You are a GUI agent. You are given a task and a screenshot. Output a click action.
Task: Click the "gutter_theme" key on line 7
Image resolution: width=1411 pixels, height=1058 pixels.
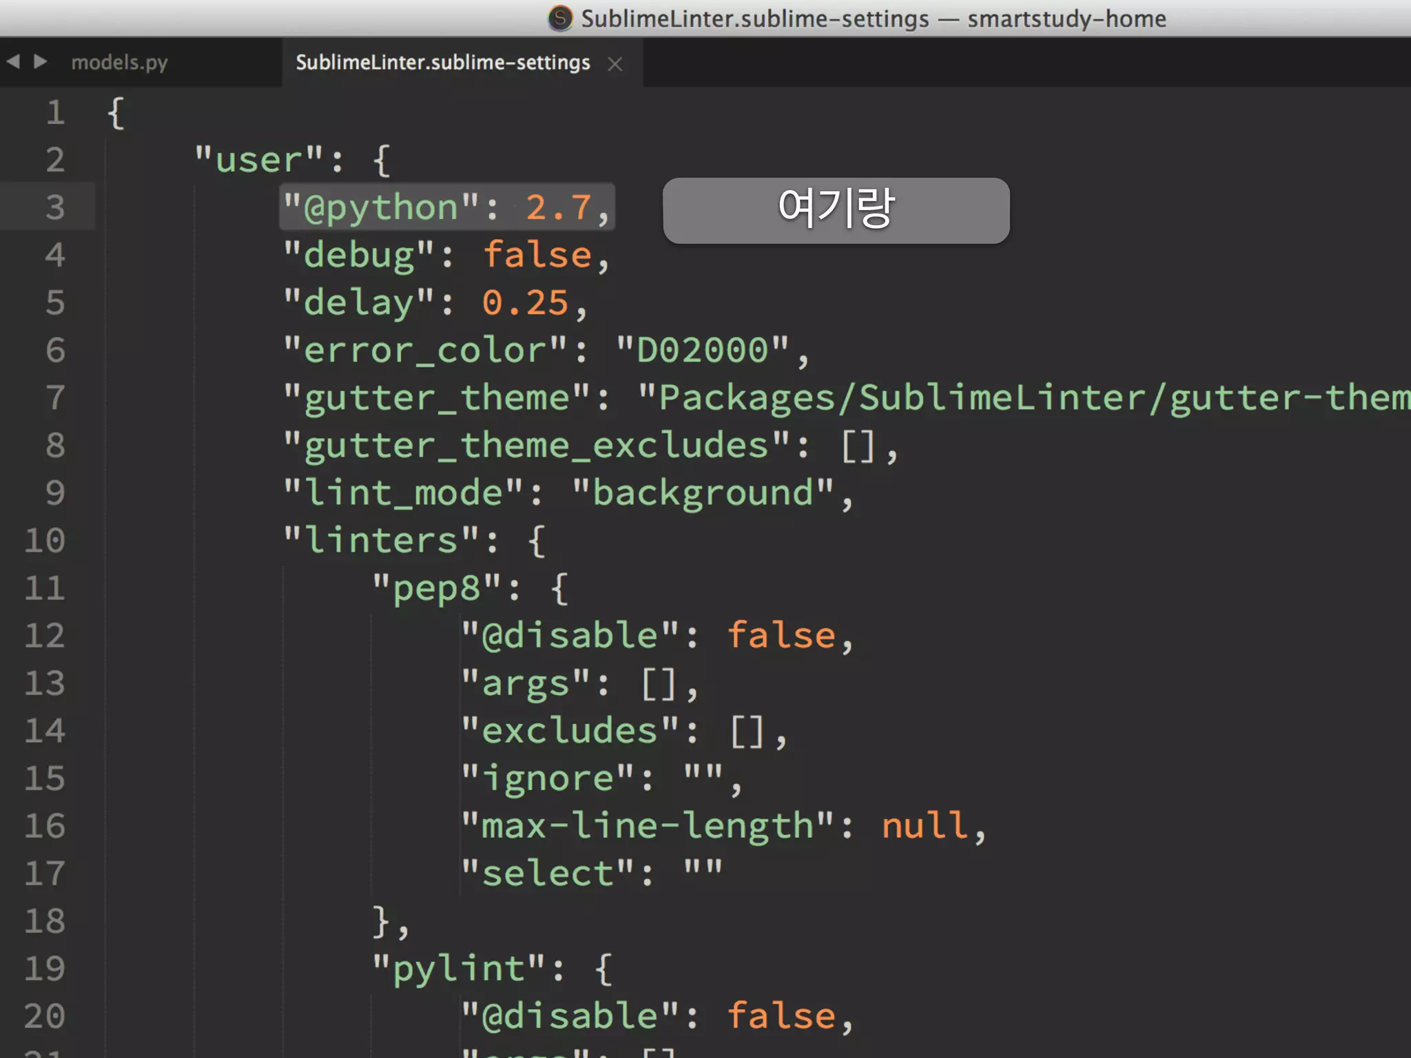click(x=437, y=397)
